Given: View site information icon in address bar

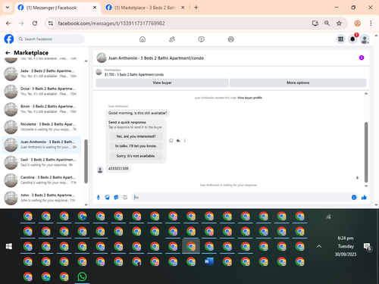Looking at the screenshot, I should pyautogui.click(x=51, y=23).
